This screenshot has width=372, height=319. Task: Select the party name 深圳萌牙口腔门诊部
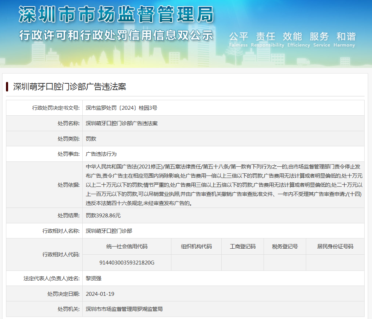coord(109,231)
